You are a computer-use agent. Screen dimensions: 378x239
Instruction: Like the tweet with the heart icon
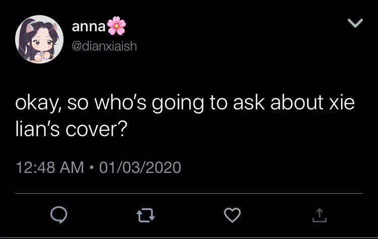click(x=232, y=215)
